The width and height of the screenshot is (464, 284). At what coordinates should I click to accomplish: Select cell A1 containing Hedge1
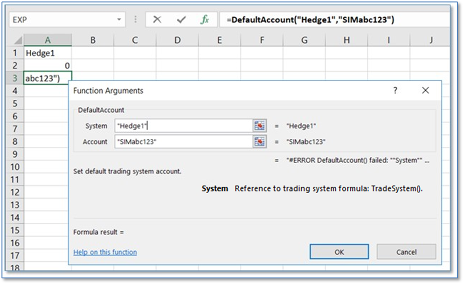pyautogui.click(x=48, y=53)
